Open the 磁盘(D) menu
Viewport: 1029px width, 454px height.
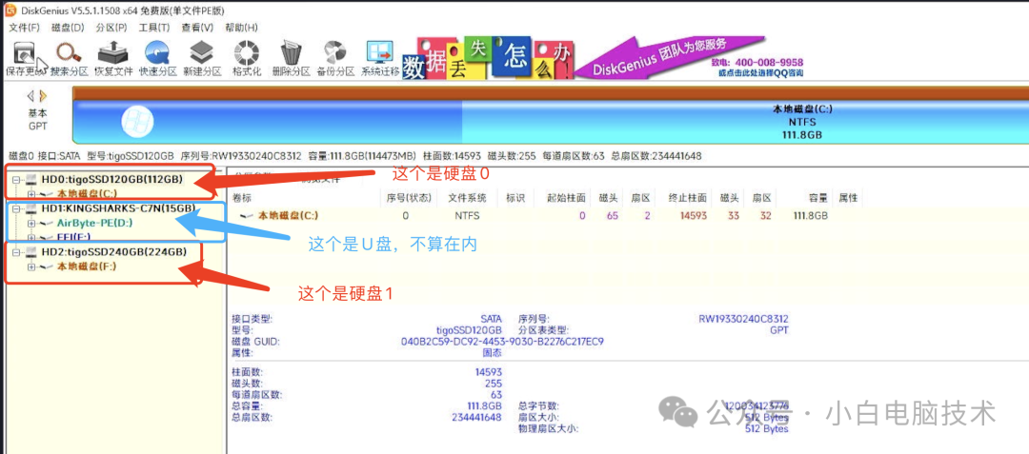tap(69, 28)
